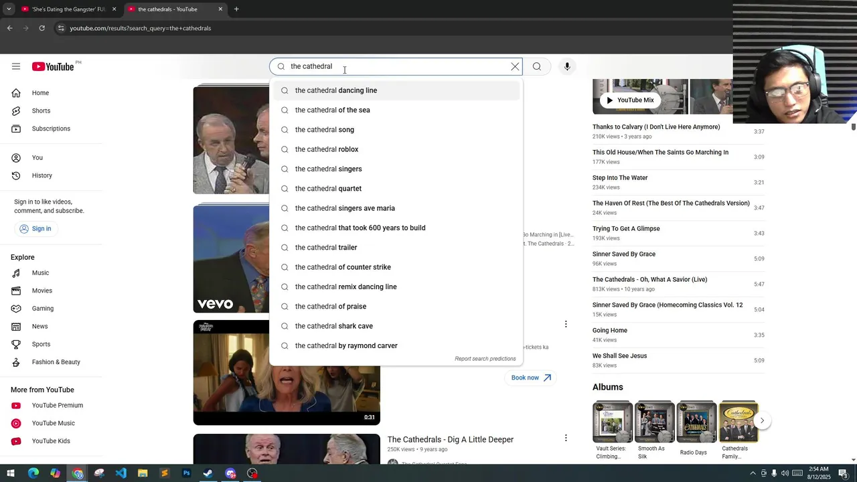Image resolution: width=857 pixels, height=482 pixels.
Task: Start voice search with the microphone icon
Action: [x=567, y=66]
